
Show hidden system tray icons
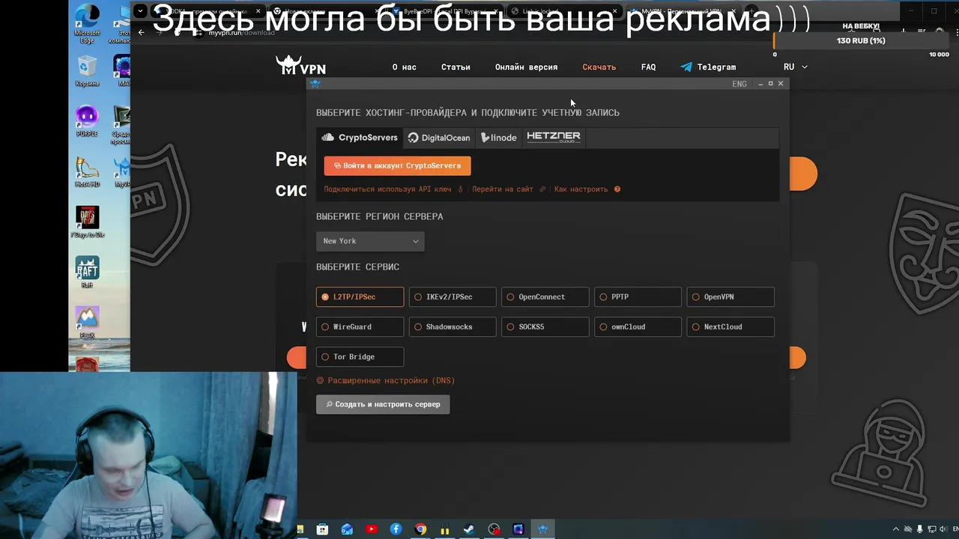(896, 529)
